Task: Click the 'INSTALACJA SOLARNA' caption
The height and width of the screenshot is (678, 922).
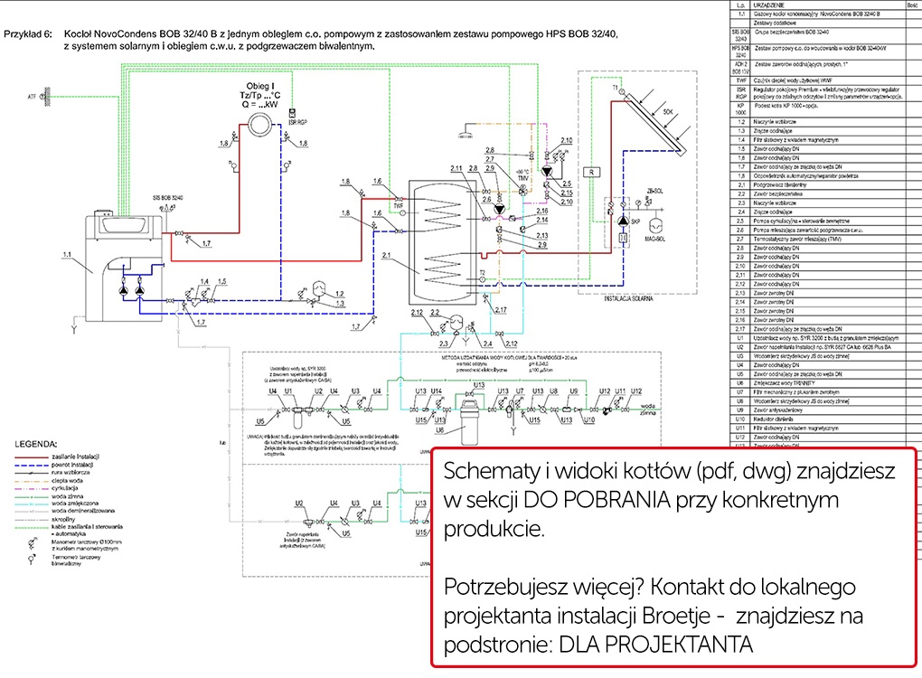Action: pyautogui.click(x=628, y=298)
